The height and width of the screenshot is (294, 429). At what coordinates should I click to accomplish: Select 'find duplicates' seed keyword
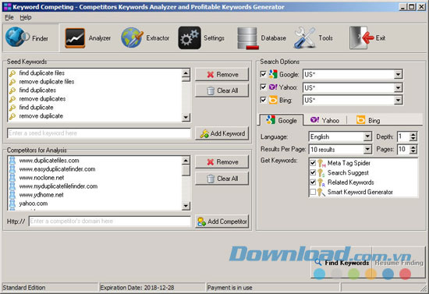coord(37,90)
